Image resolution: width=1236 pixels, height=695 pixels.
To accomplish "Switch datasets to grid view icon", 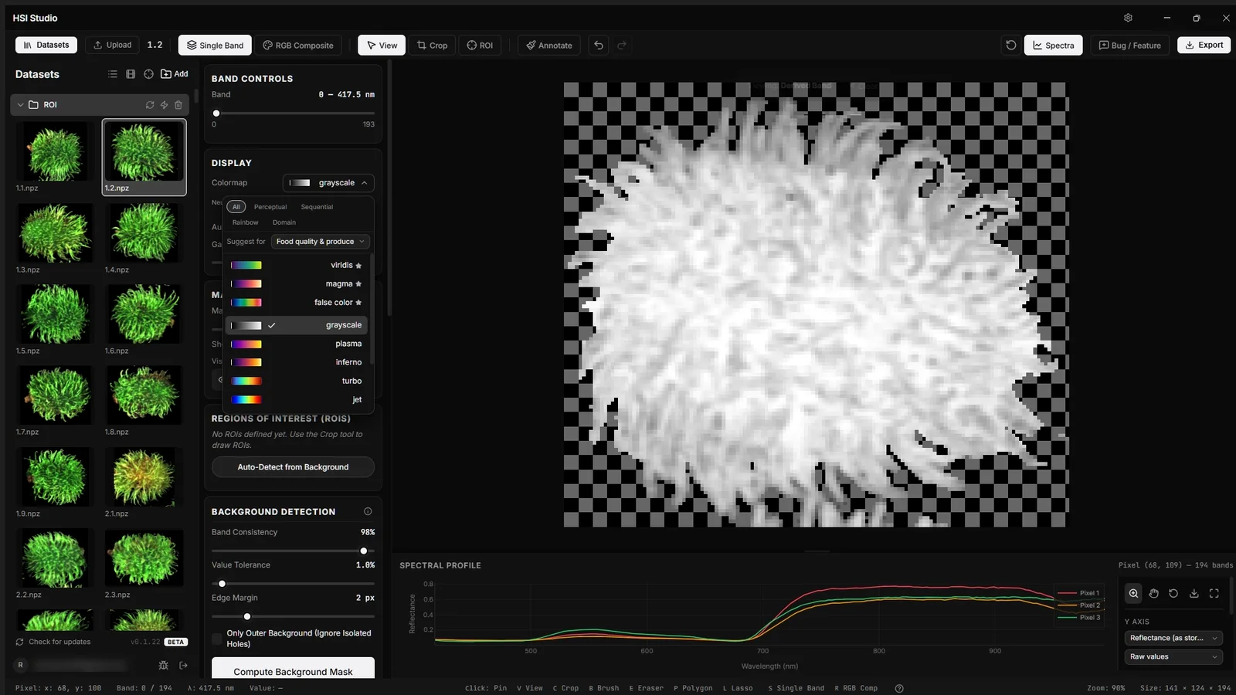I will (131, 74).
